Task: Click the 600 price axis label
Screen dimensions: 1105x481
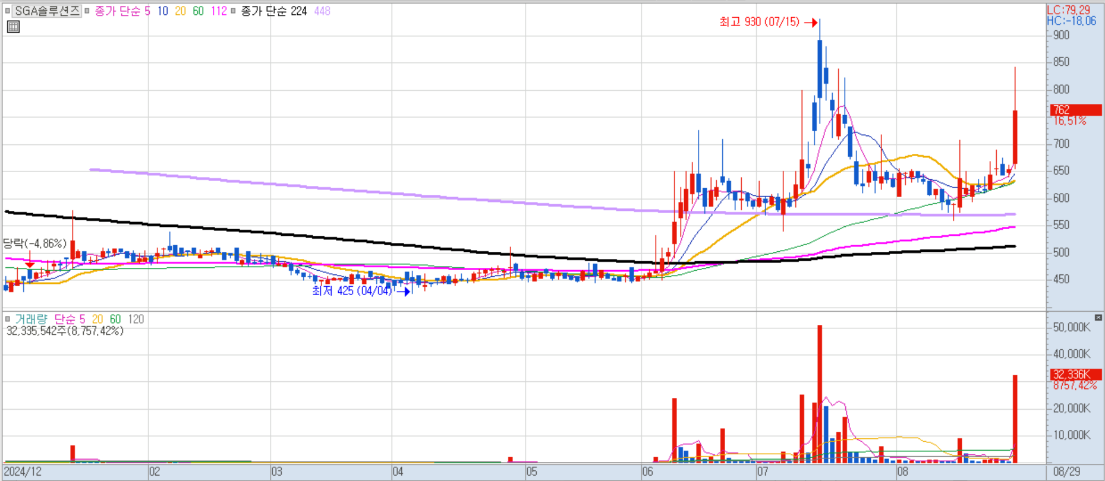Action: tap(1061, 198)
